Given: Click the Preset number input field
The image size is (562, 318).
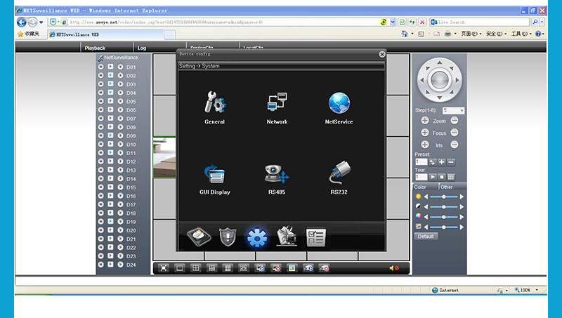Looking at the screenshot, I should tap(421, 161).
